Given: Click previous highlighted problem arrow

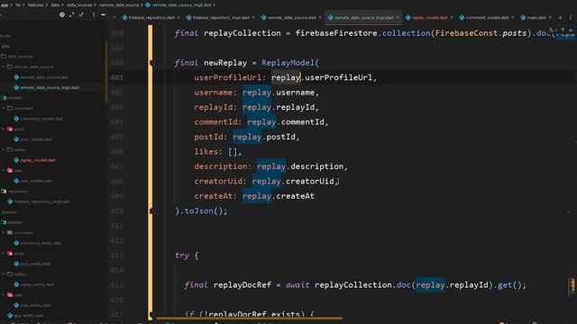Looking at the screenshot, I should (x=563, y=30).
